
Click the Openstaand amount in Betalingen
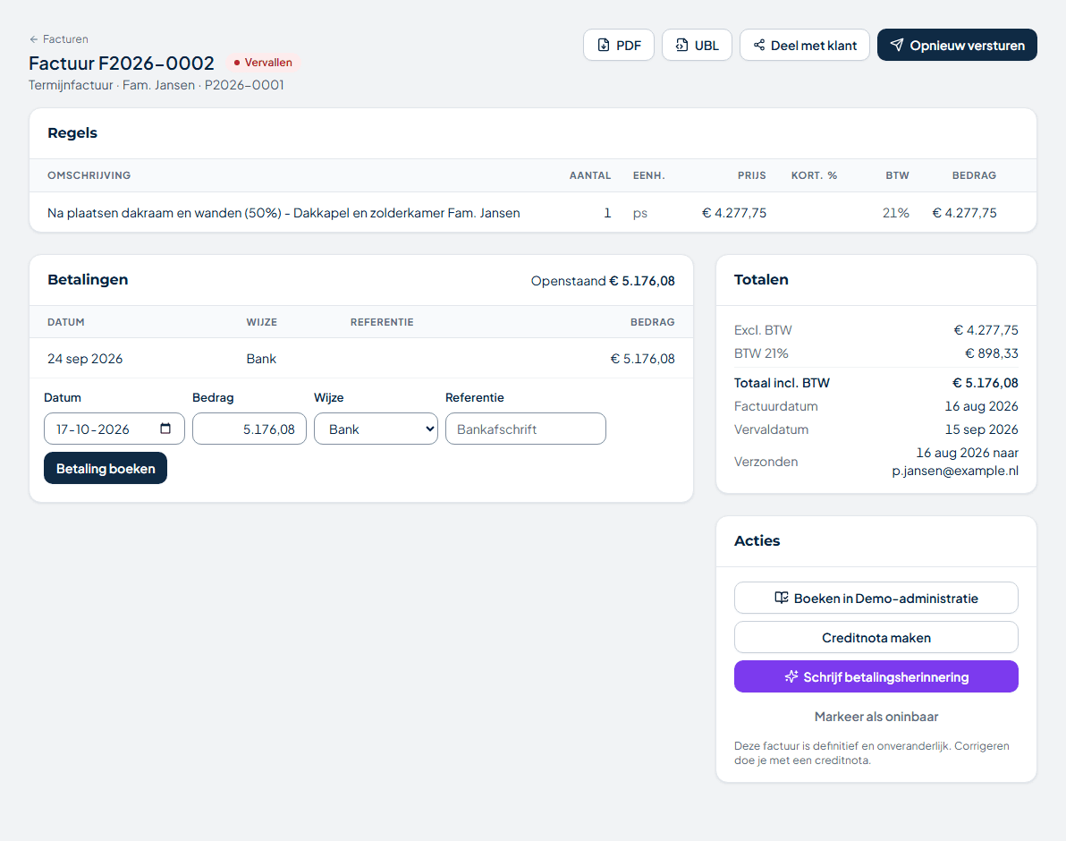642,281
